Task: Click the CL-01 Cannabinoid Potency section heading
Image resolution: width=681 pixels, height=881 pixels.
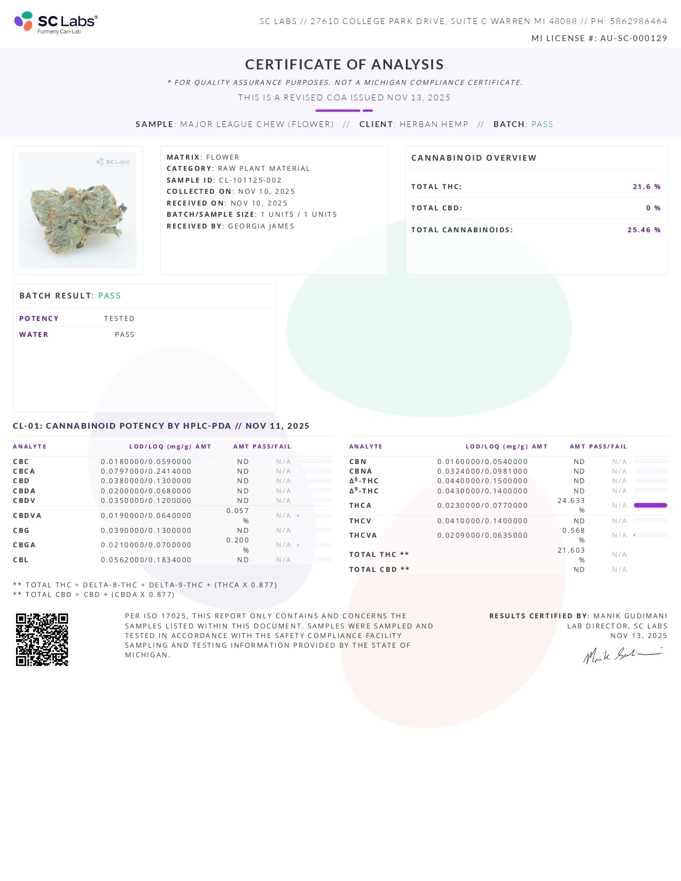Action: point(161,426)
